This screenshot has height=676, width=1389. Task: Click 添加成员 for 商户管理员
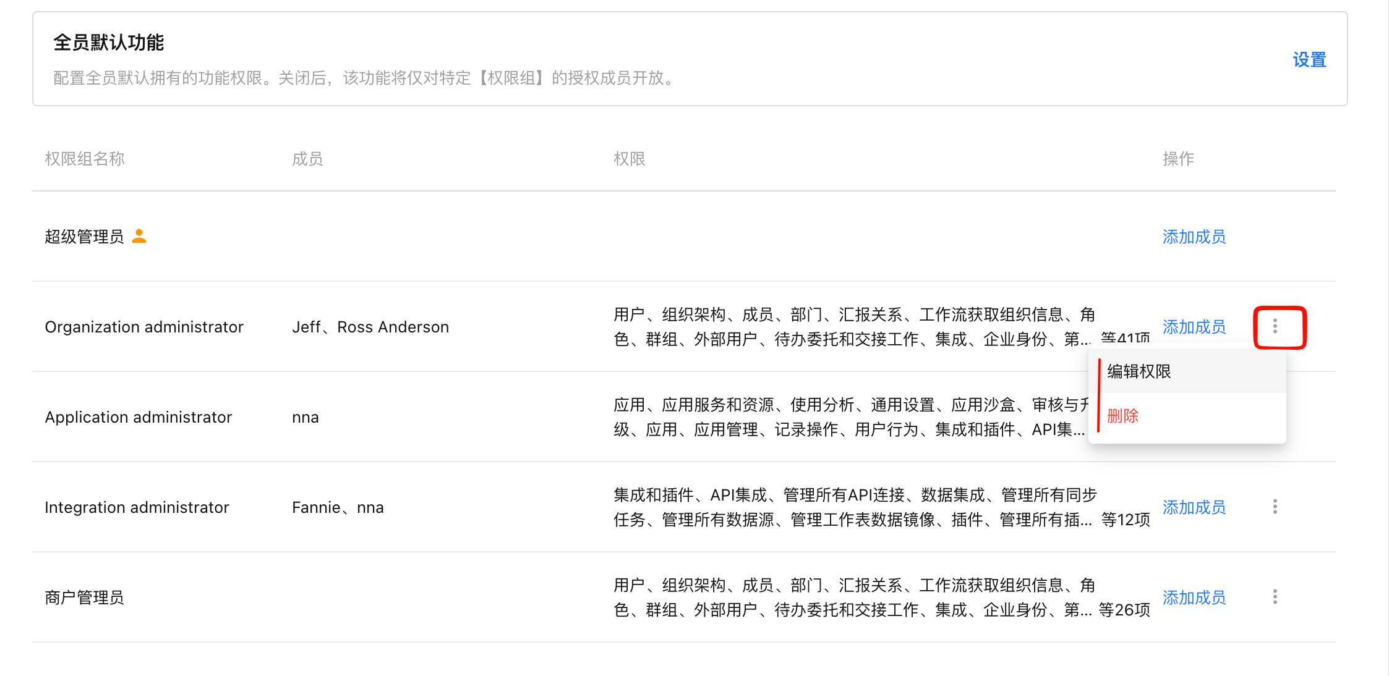coord(1194,598)
